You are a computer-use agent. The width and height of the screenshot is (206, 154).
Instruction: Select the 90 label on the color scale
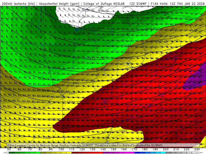tap(51, 149)
